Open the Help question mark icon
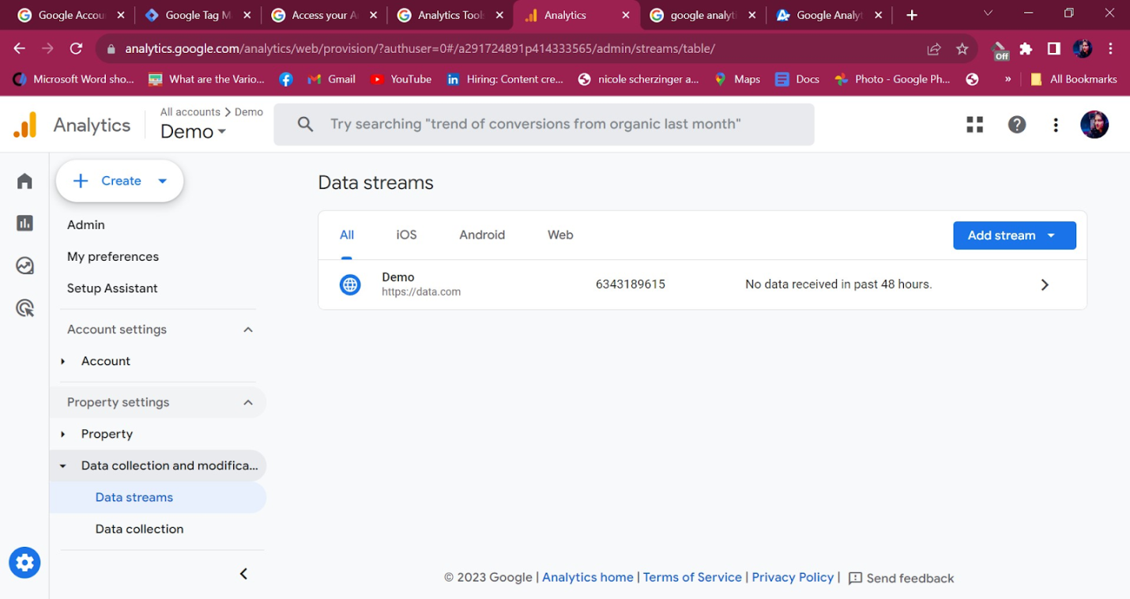Image resolution: width=1130 pixels, height=599 pixels. click(x=1017, y=125)
